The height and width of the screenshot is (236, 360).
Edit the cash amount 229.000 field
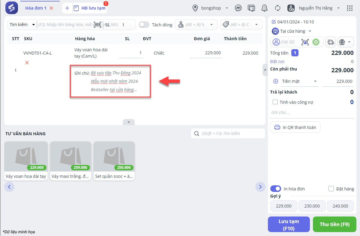[x=338, y=81]
